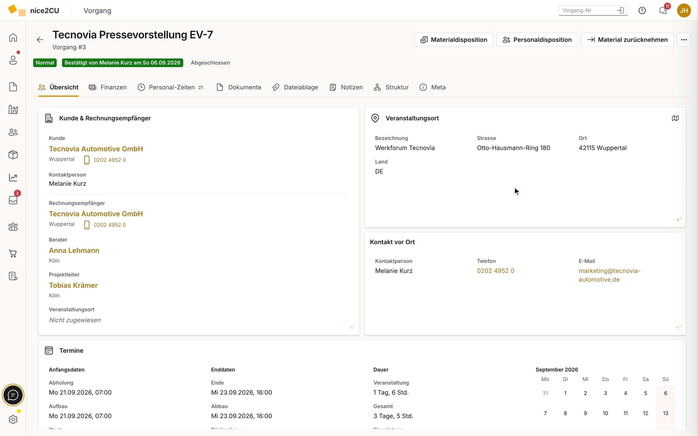Select September 13 in the calendar
The image size is (698, 436).
(x=665, y=413)
